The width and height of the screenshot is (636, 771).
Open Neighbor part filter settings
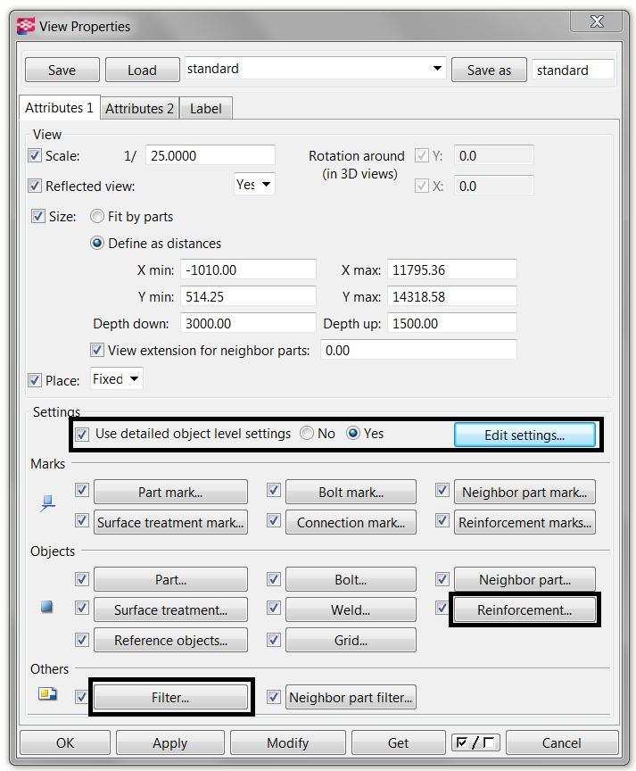351,697
